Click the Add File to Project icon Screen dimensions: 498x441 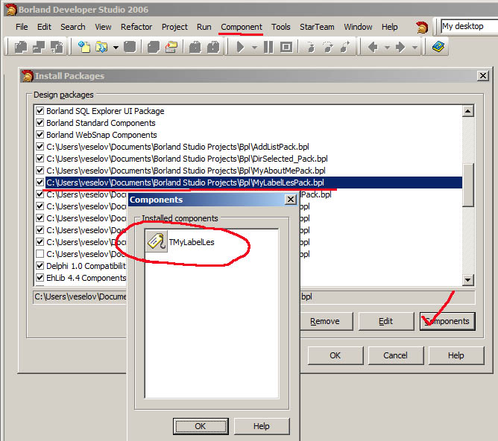tap(195, 47)
